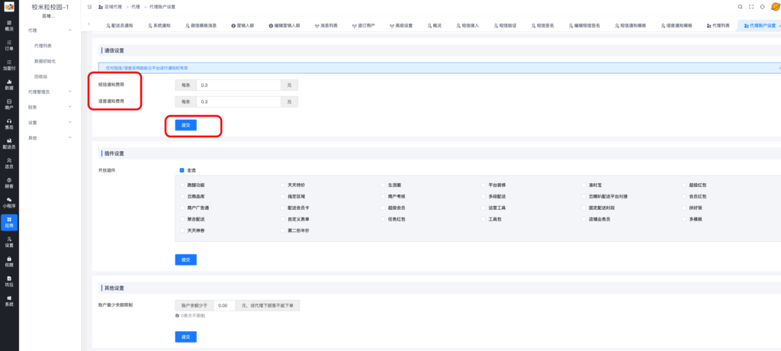This screenshot has width=781, height=351.
Task: Expand the 财务 (Finance) menu group
Action: 50,107
